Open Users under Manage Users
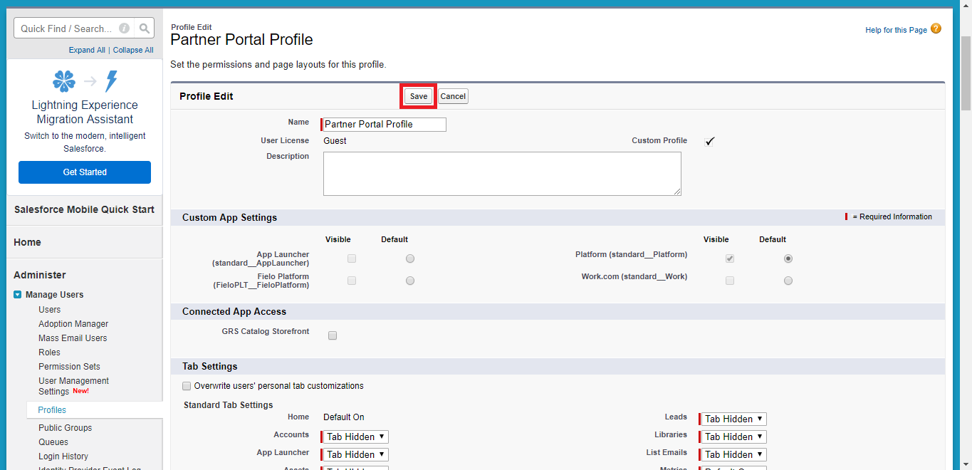The height and width of the screenshot is (470, 972). tap(49, 310)
